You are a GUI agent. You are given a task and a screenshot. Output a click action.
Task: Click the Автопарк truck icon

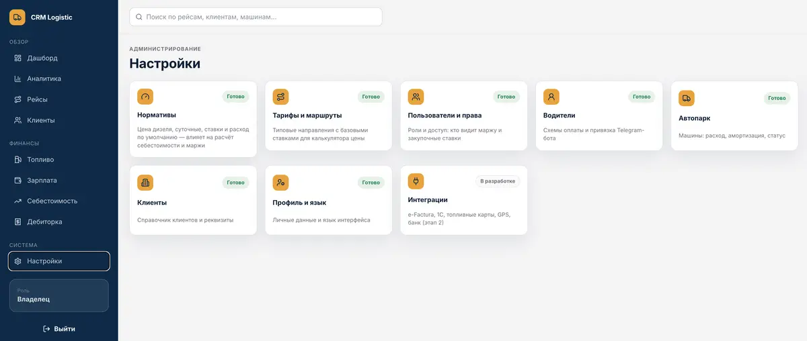pos(687,98)
